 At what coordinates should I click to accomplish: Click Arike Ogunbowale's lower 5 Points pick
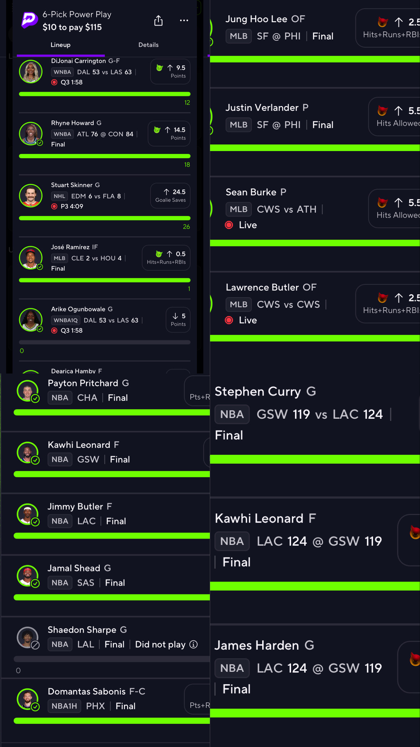(178, 319)
